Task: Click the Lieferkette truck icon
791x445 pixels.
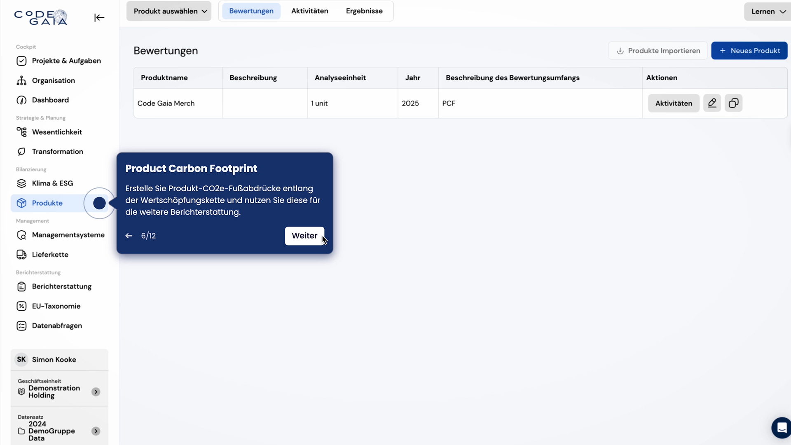Action: coord(21,255)
